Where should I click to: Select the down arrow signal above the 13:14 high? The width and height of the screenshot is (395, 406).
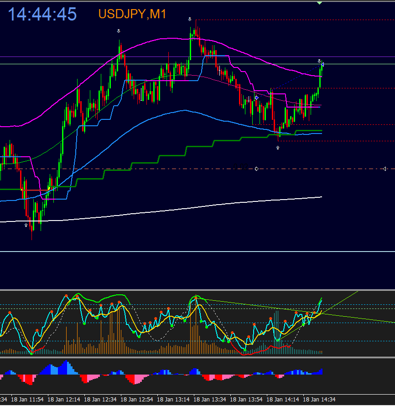point(190,19)
